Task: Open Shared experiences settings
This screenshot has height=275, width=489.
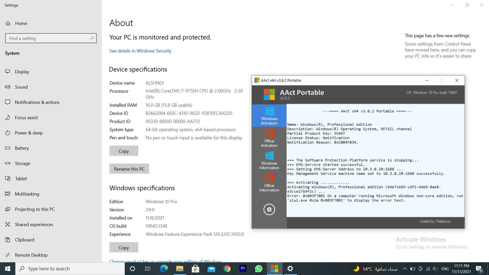Action: [51, 225]
